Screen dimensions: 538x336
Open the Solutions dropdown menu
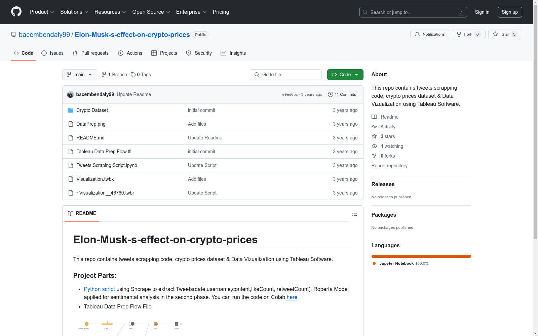tap(74, 12)
